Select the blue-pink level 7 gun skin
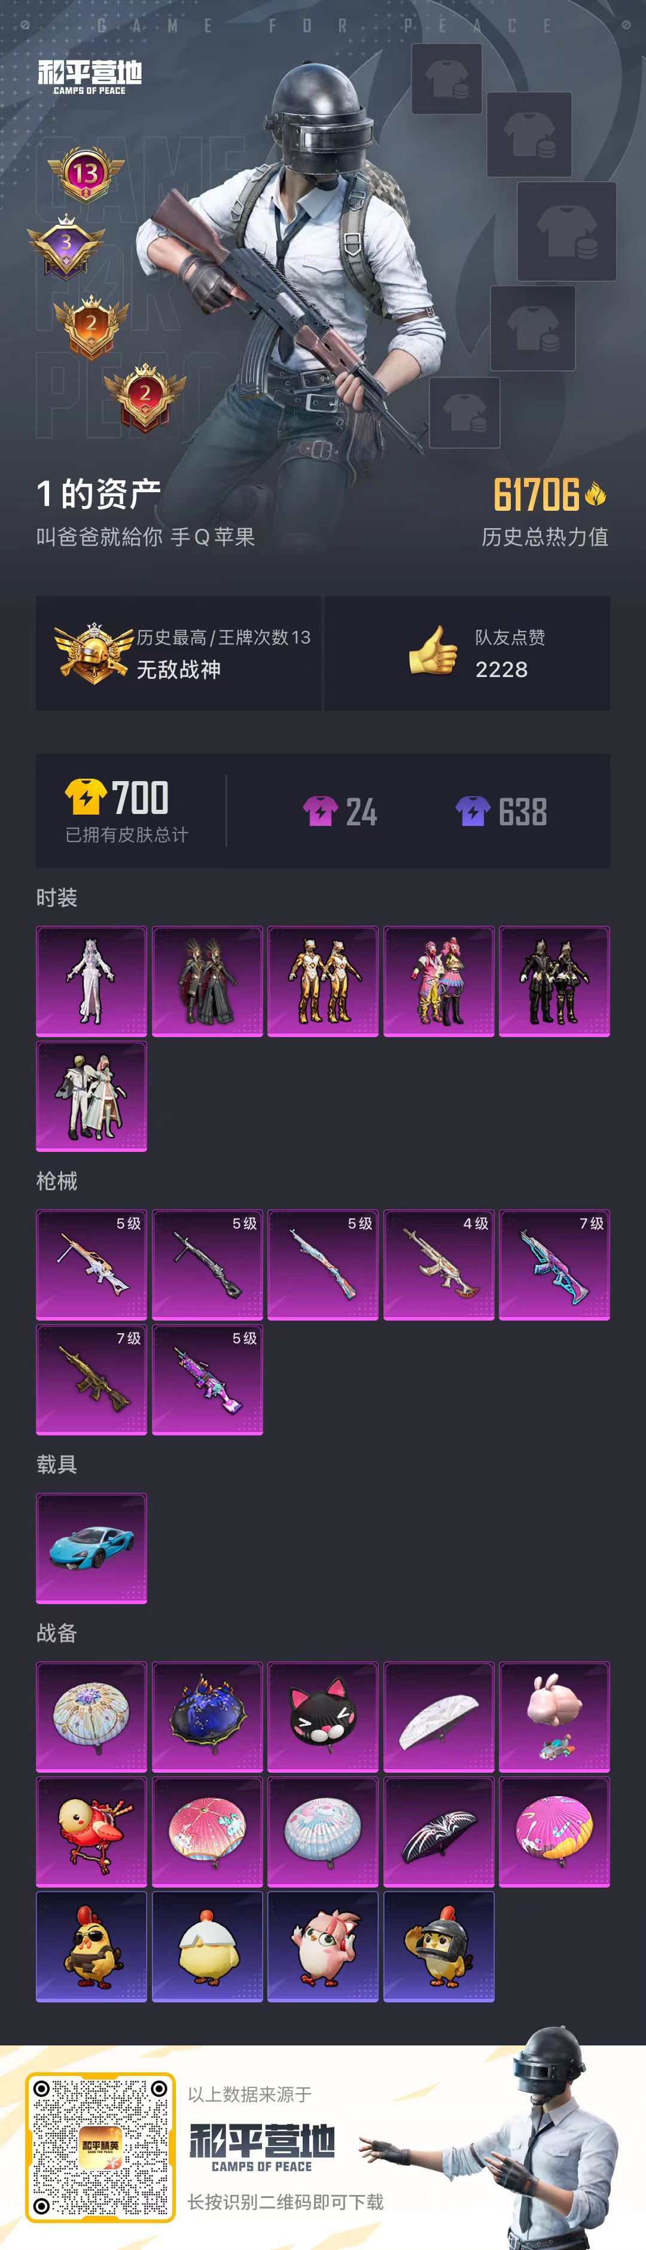This screenshot has width=646, height=2250. 554,1264
